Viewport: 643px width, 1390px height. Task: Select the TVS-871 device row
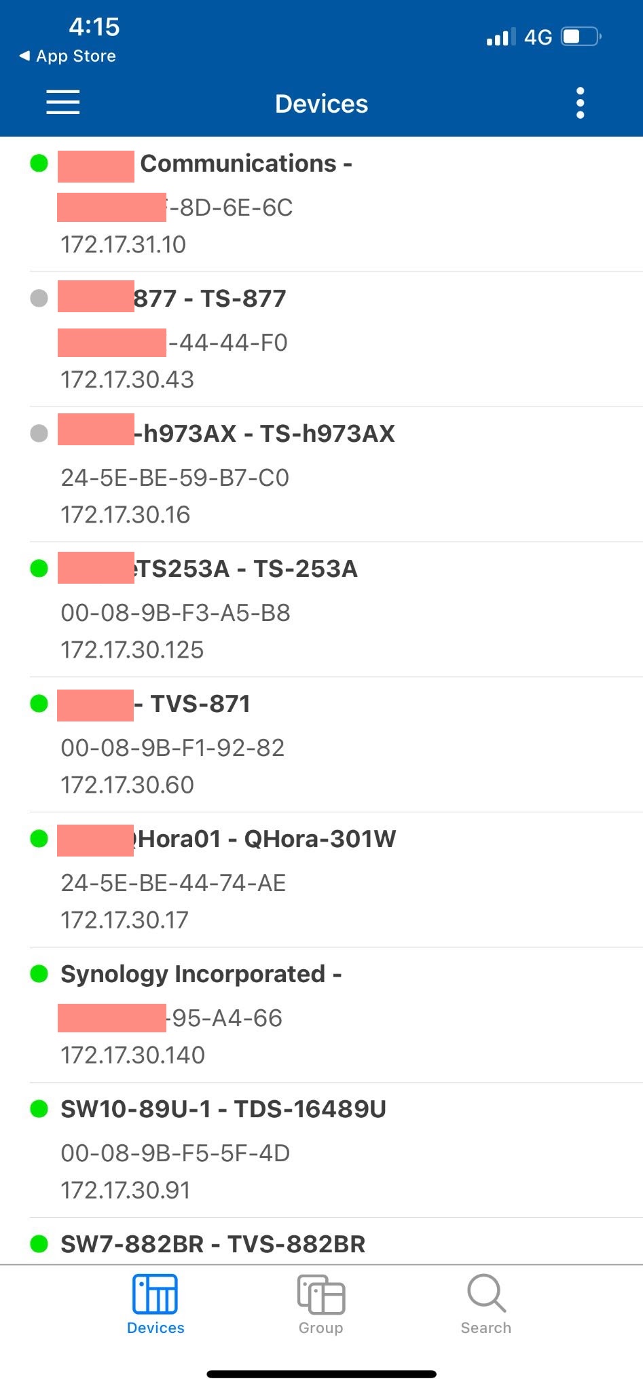click(x=193, y=705)
